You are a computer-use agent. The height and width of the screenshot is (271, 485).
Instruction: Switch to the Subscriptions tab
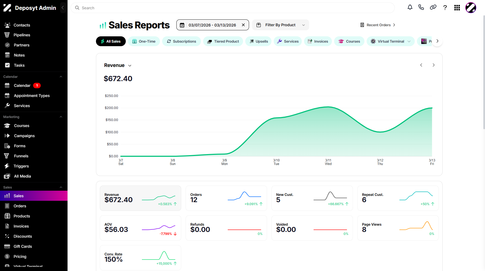(182, 41)
